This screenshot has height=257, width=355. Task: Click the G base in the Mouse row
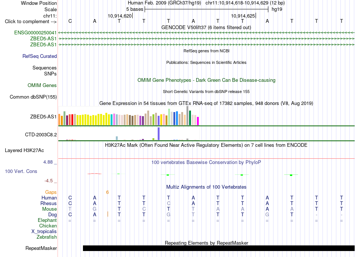pyautogui.click(x=95, y=209)
